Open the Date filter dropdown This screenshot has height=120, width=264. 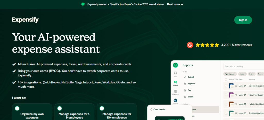pyautogui.click(x=252, y=74)
